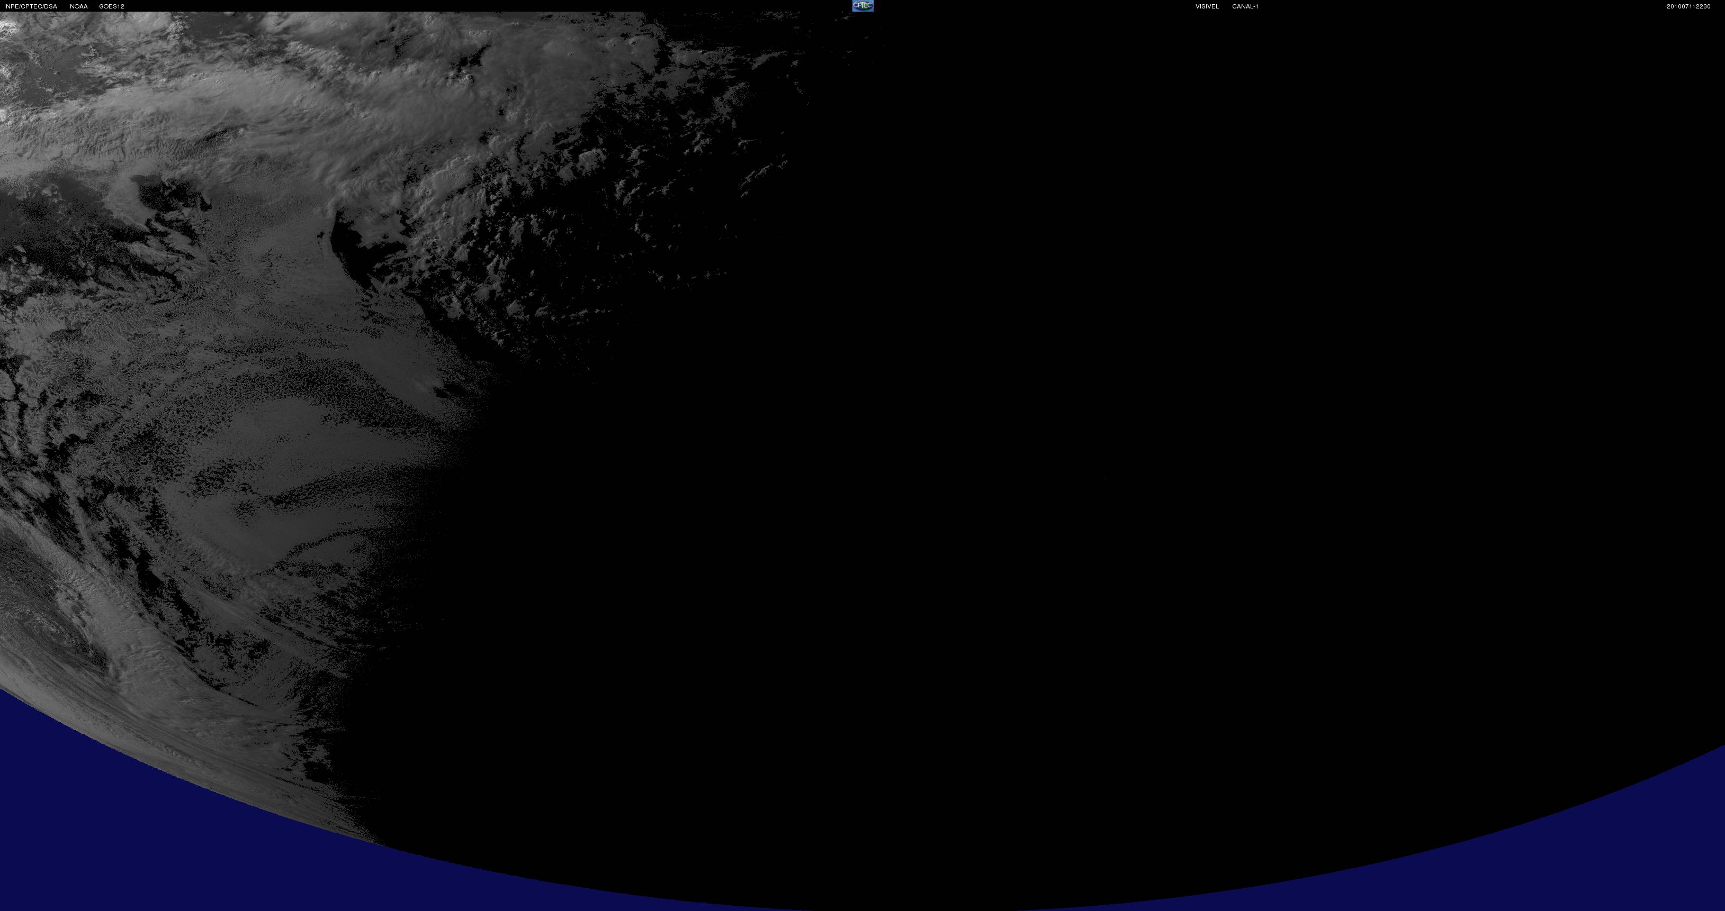This screenshot has width=1725, height=911.
Task: Click the NOAA label in header
Action: click(79, 7)
